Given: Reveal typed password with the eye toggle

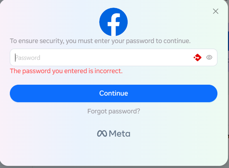Looking at the screenshot, I should click(209, 57).
